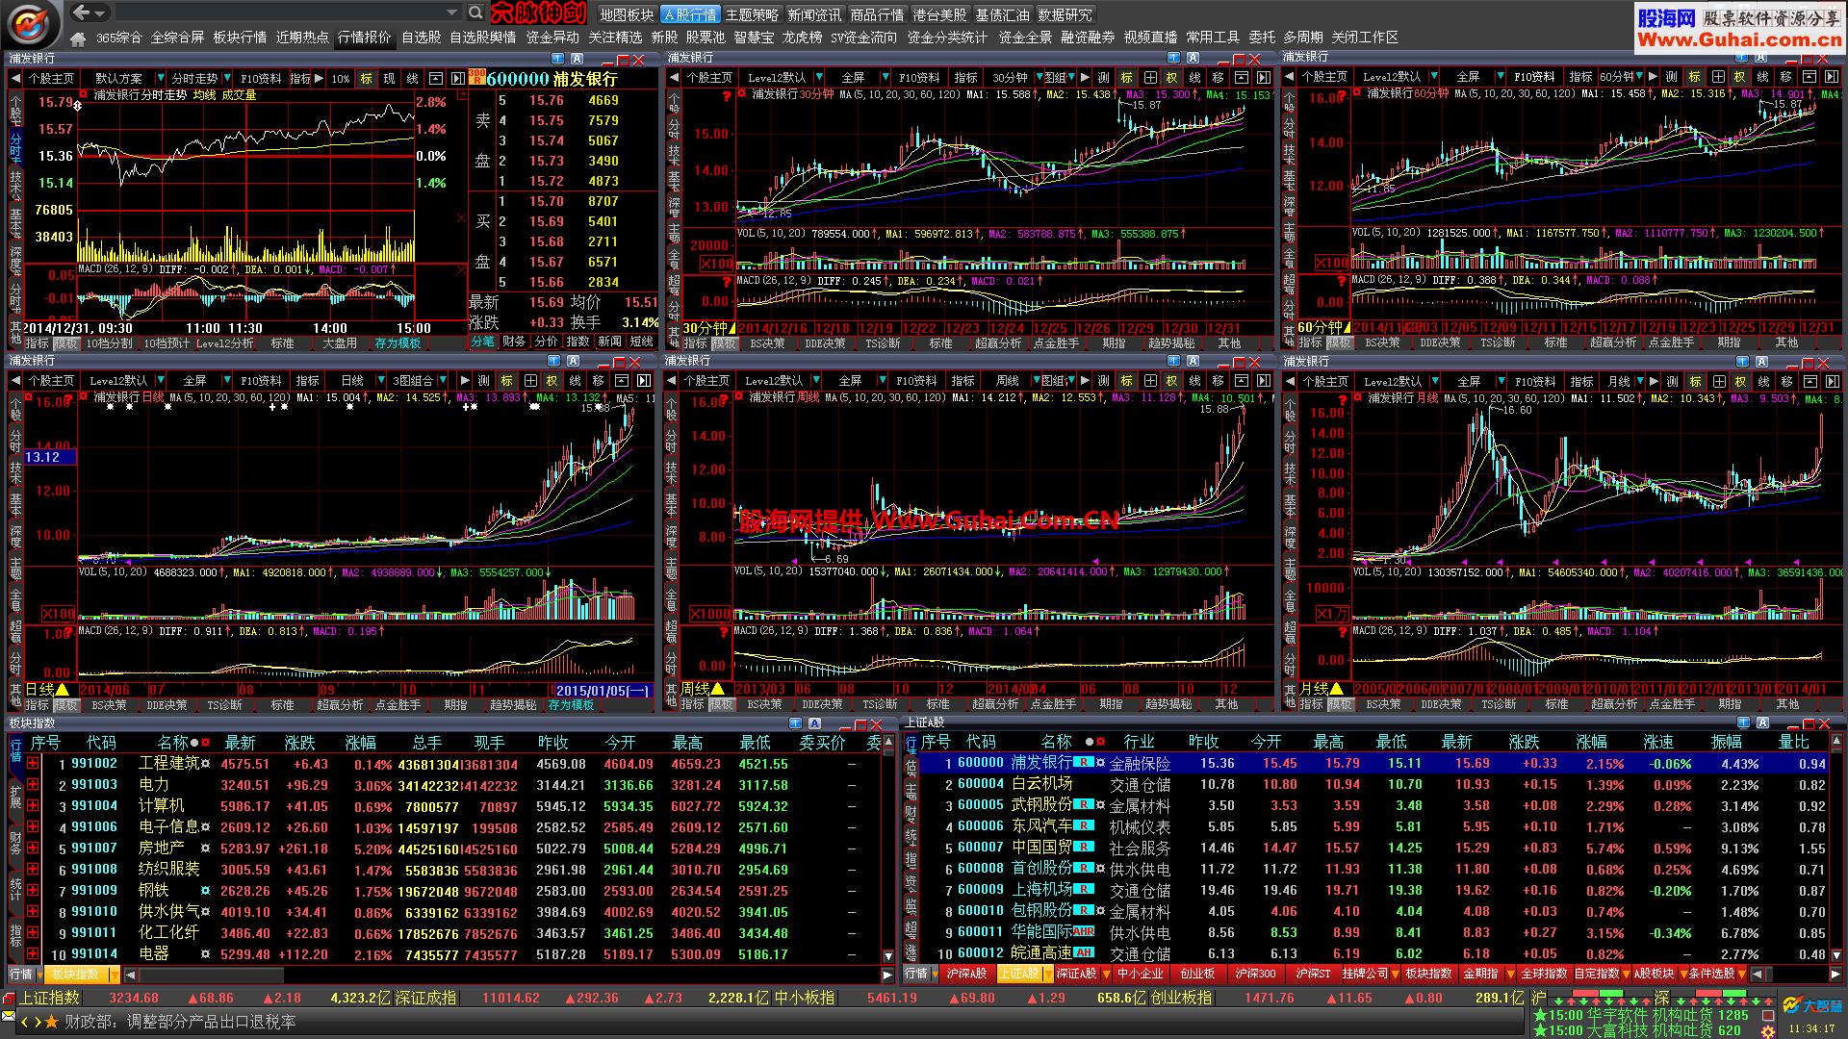Image resolution: width=1848 pixels, height=1039 pixels.
Task: Open 融资融券 in the sub toolbar
Action: click(1088, 38)
